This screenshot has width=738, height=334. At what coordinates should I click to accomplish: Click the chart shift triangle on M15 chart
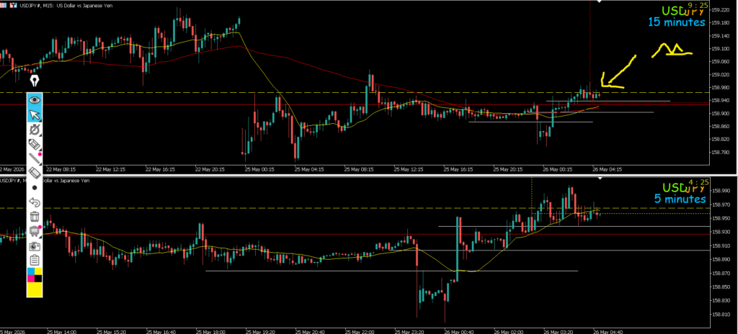pos(599,2)
